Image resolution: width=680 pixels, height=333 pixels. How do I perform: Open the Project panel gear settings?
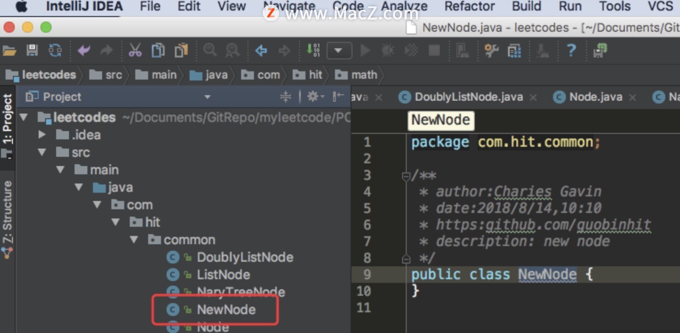click(315, 97)
